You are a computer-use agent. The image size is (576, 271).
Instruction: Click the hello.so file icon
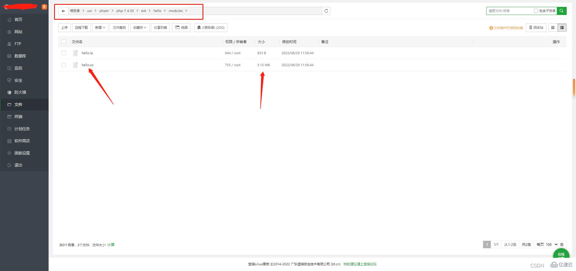pos(75,65)
